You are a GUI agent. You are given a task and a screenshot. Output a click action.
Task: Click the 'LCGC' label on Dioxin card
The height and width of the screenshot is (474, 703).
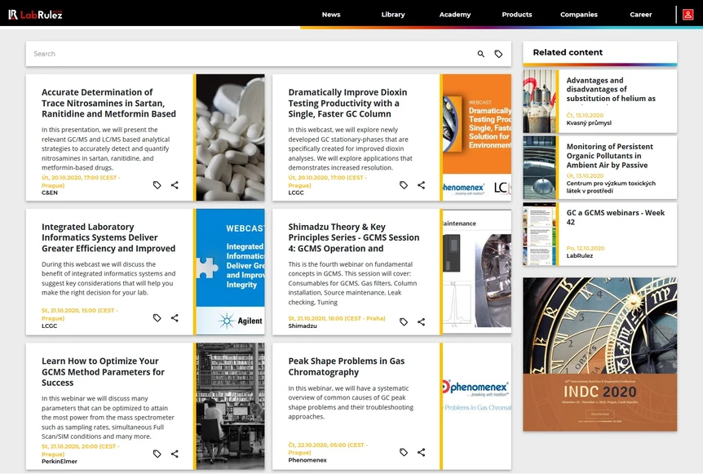pos(296,193)
